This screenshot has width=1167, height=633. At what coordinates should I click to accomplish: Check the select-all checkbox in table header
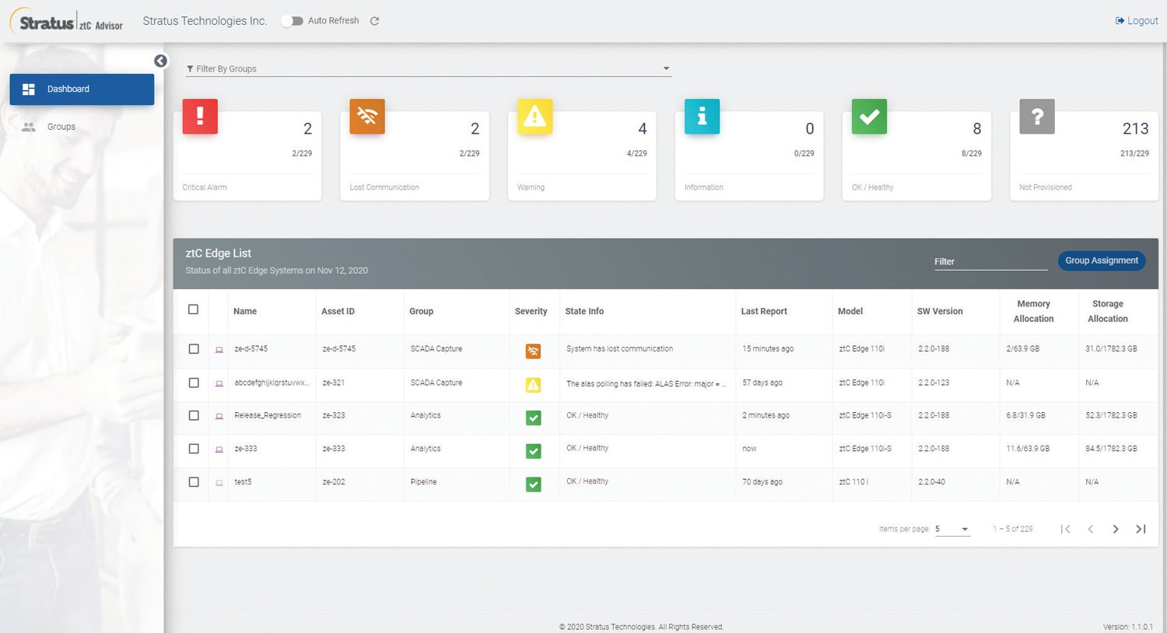click(x=193, y=310)
